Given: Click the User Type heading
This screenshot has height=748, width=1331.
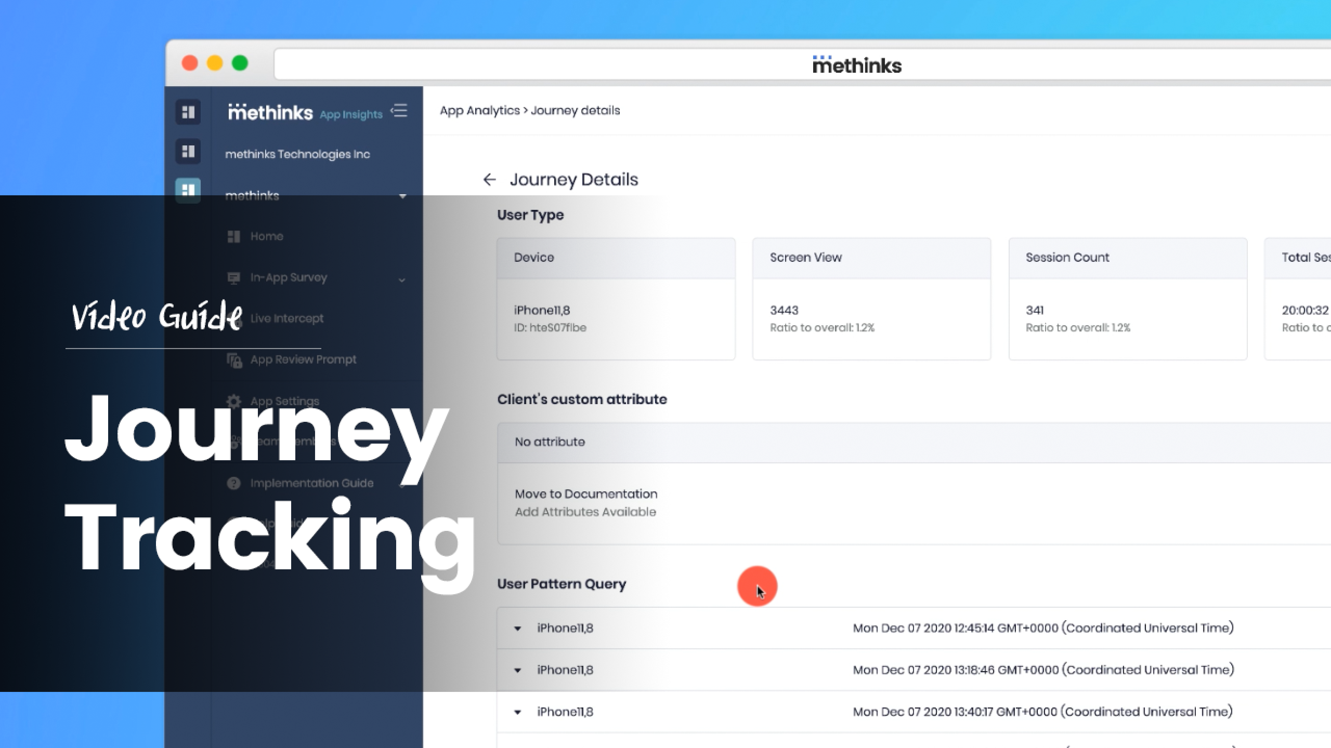Looking at the screenshot, I should (x=530, y=215).
